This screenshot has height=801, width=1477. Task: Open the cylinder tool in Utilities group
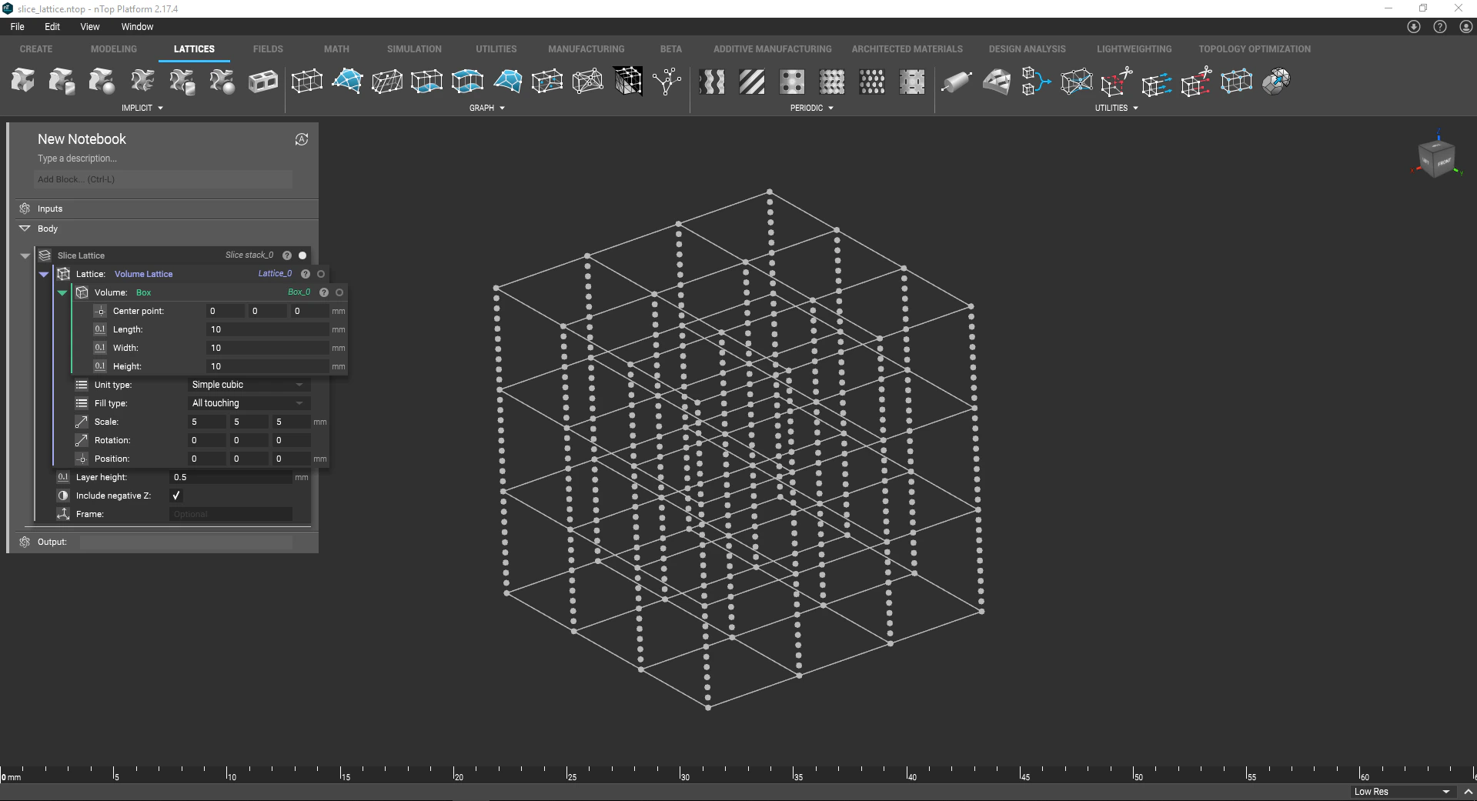[957, 81]
